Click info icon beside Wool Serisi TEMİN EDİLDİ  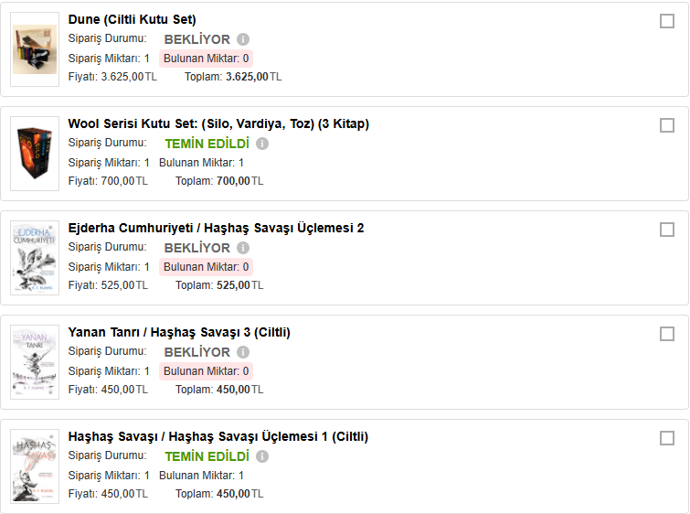tap(262, 144)
